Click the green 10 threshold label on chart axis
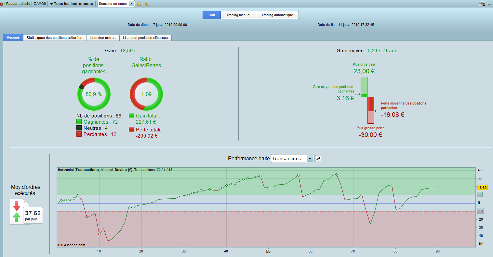This screenshot has height=257, width=493. (480, 195)
